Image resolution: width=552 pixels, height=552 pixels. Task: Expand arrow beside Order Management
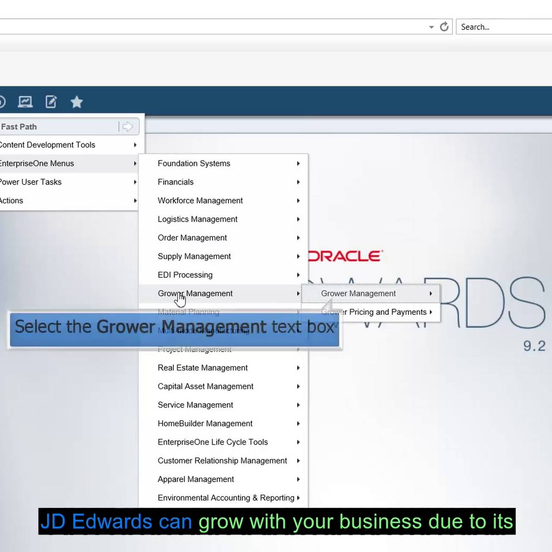[x=298, y=238]
